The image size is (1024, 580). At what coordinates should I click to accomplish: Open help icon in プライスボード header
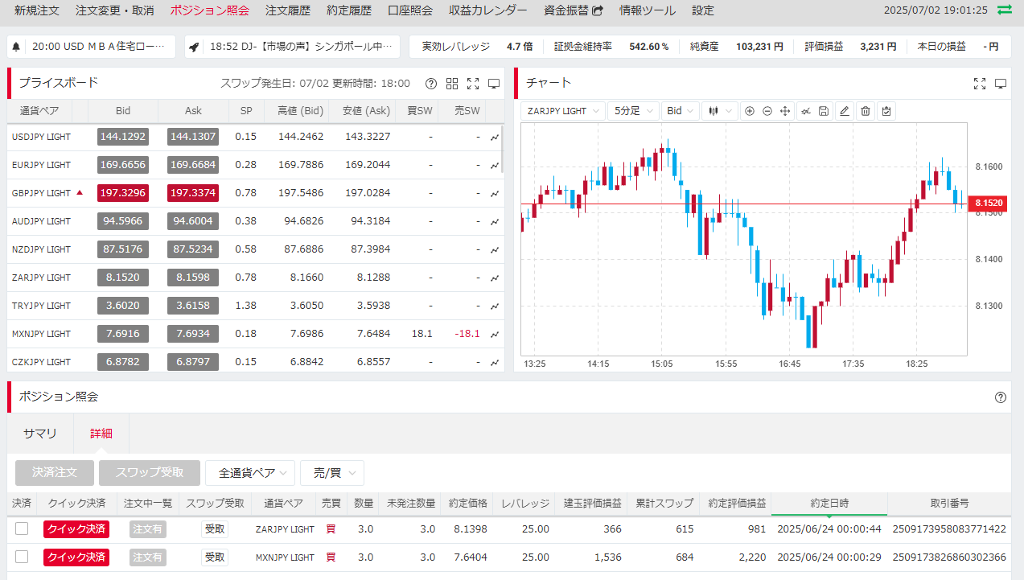click(431, 84)
